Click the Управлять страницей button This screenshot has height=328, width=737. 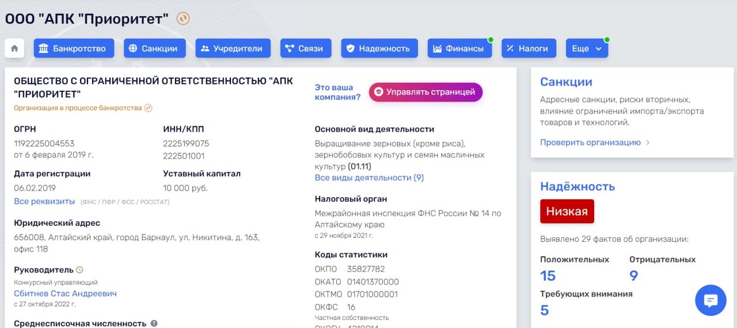[x=426, y=92]
